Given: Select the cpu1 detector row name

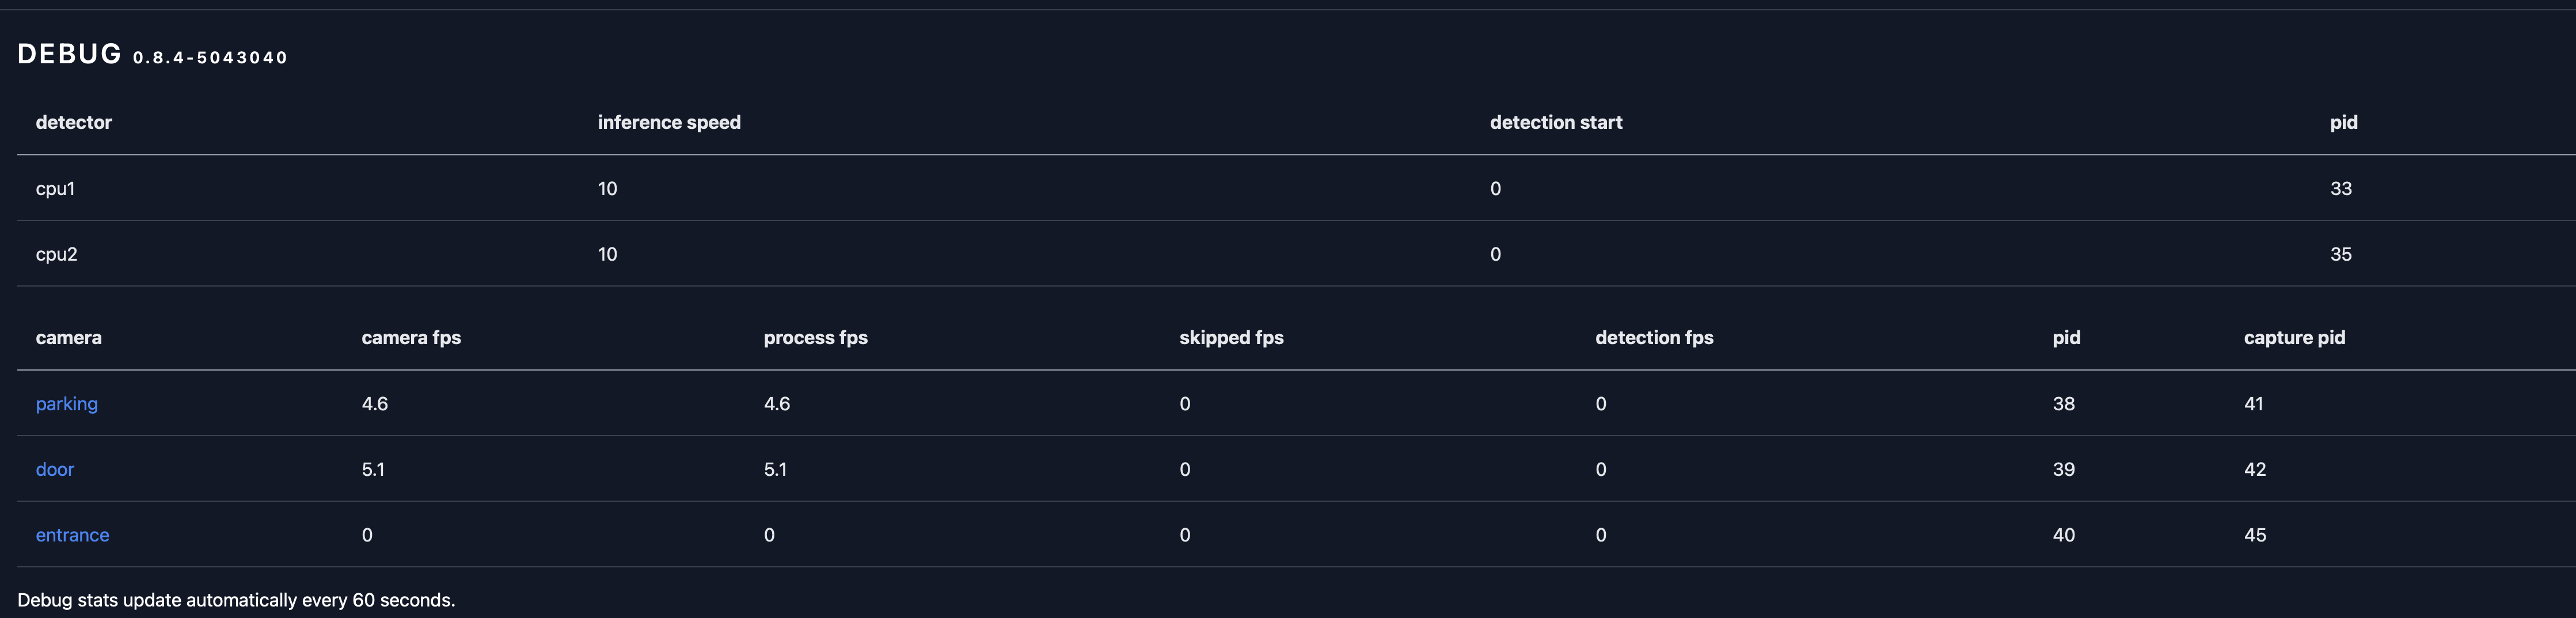Looking at the screenshot, I should pyautogui.click(x=55, y=189).
